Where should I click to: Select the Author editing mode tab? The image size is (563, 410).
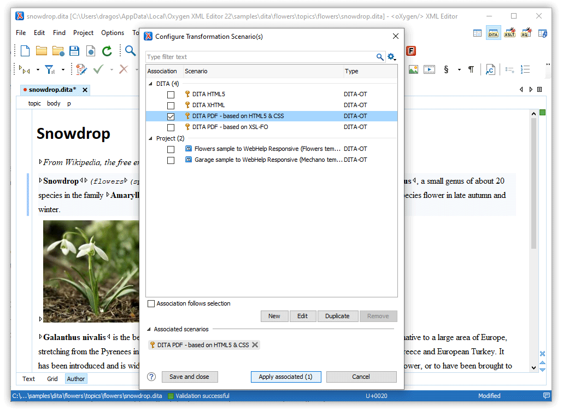coord(76,379)
